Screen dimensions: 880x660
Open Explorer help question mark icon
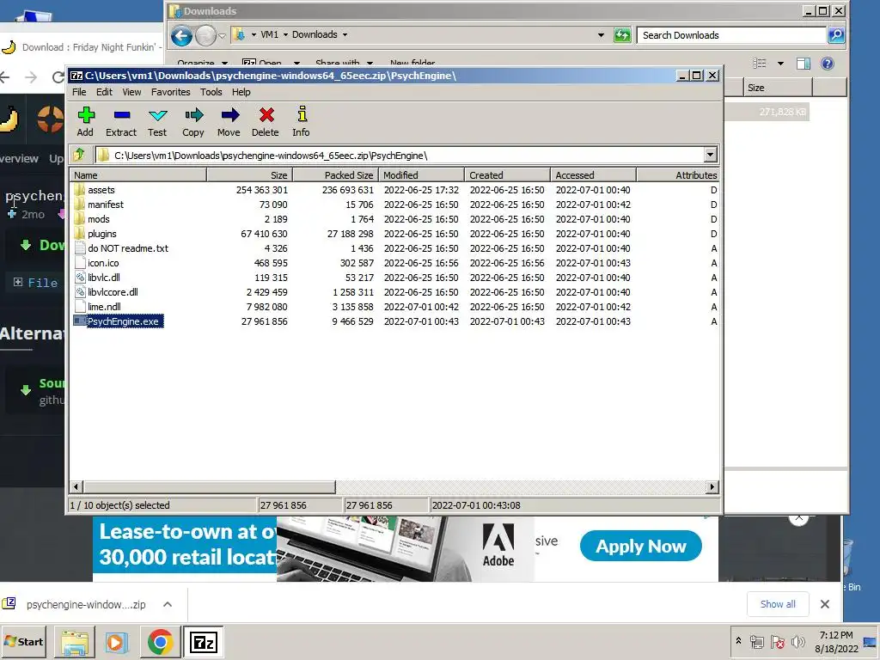[x=828, y=64]
